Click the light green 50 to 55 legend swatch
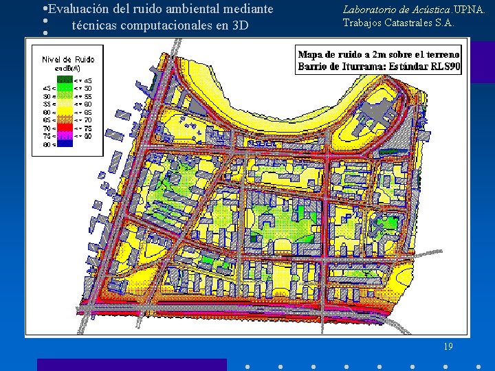The height and width of the screenshot is (371, 495). pos(65,95)
